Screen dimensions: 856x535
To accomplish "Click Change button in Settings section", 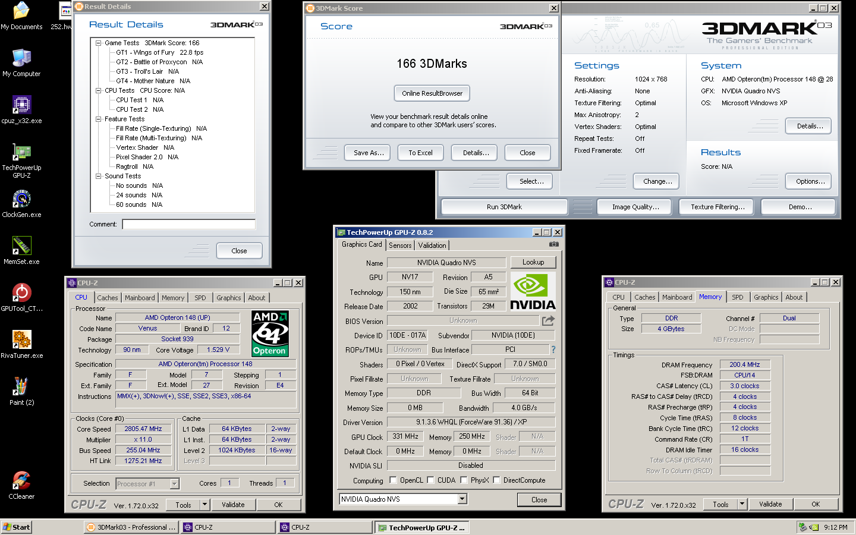I will 657,181.
